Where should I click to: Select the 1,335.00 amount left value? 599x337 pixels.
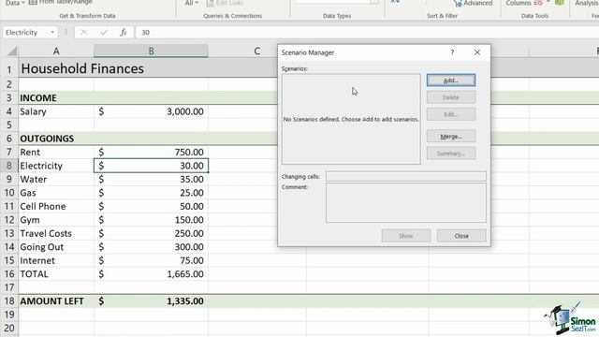151,301
